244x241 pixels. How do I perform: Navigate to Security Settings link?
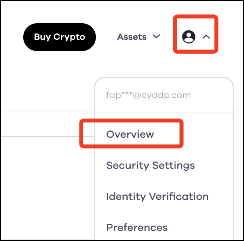(151, 166)
